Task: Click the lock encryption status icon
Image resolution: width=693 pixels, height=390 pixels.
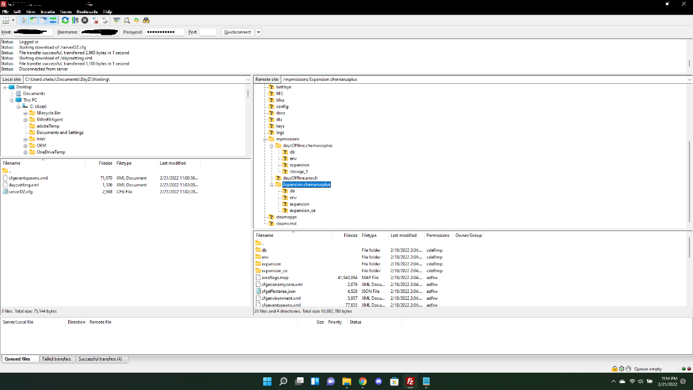Action: (614, 369)
